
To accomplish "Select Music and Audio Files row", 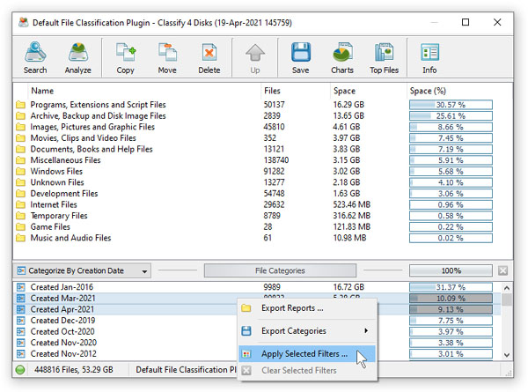I will pos(262,238).
